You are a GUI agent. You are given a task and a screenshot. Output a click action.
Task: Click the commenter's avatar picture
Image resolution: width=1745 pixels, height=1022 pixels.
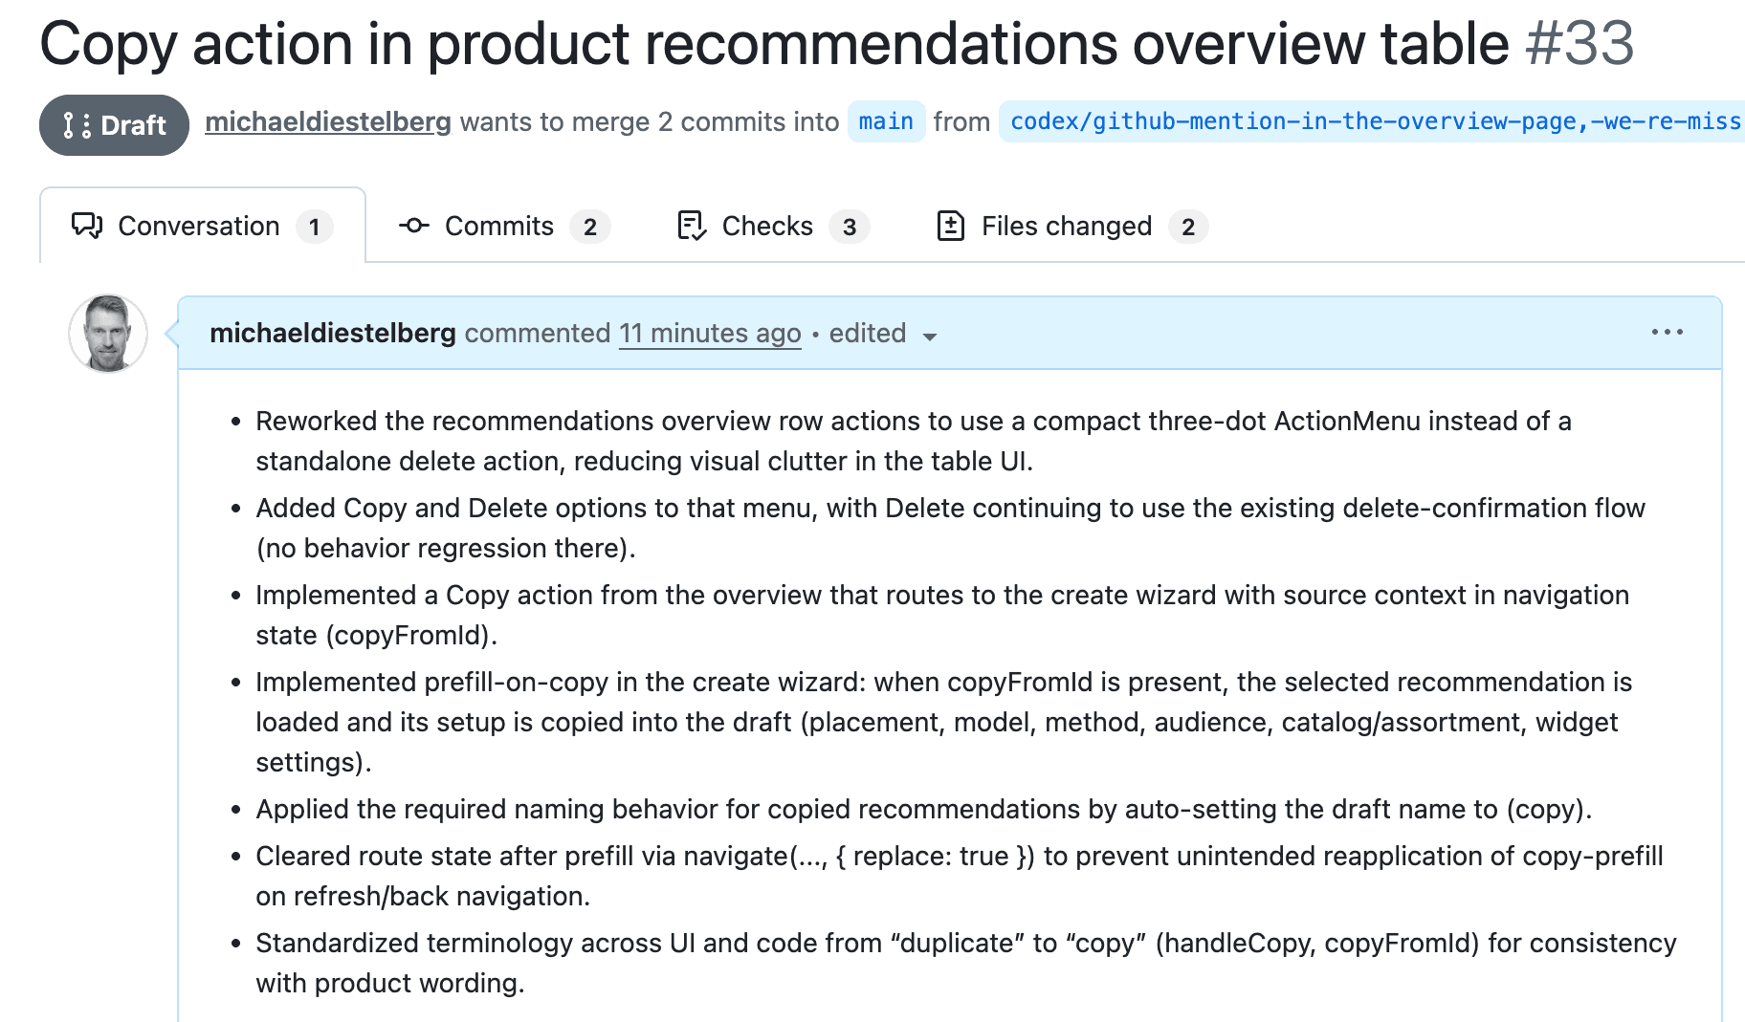[x=108, y=333]
